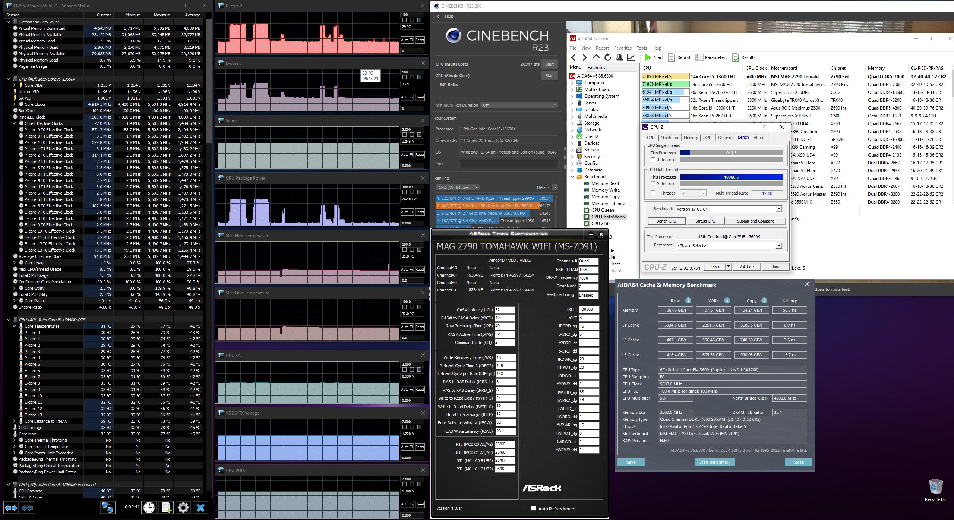
Task: Click Start Benchmark in AIDA64 Cache window
Action: pyautogui.click(x=714, y=462)
